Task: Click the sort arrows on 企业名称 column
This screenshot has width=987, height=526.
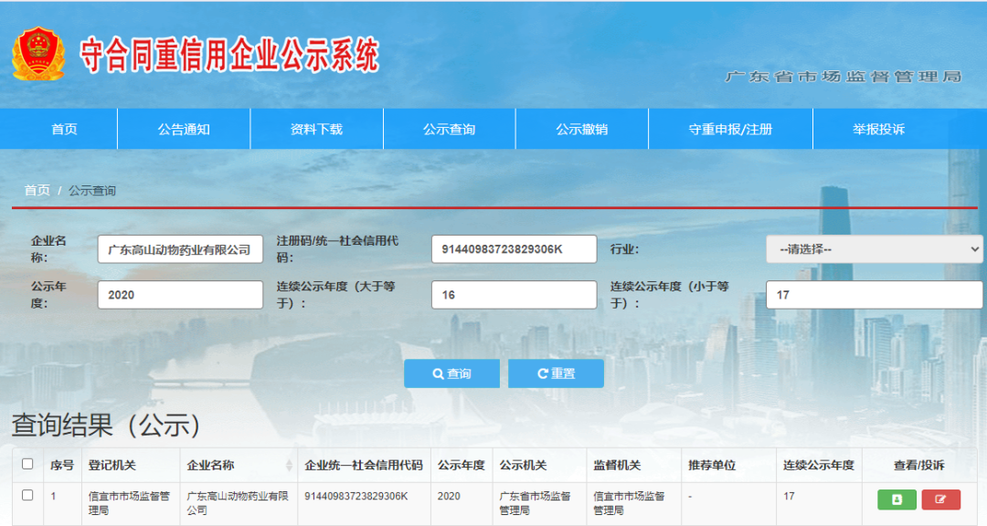Action: coord(290,466)
